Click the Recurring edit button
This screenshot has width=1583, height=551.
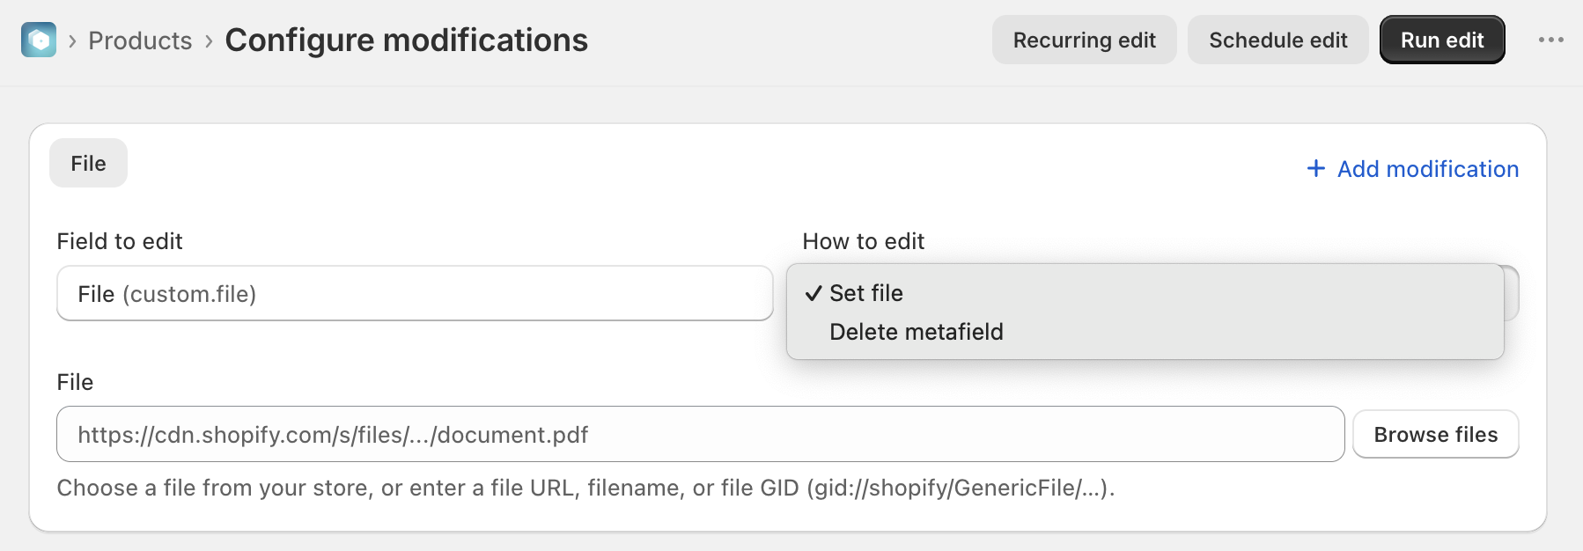[x=1084, y=40]
